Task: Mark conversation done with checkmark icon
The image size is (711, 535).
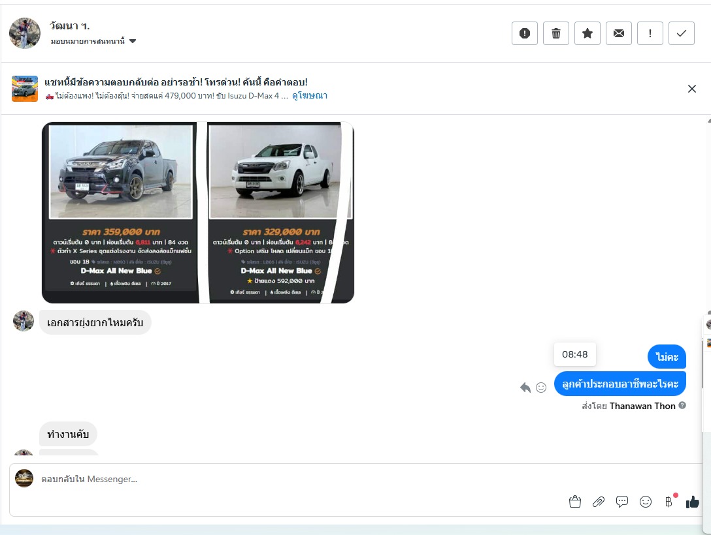Action: 681,33
